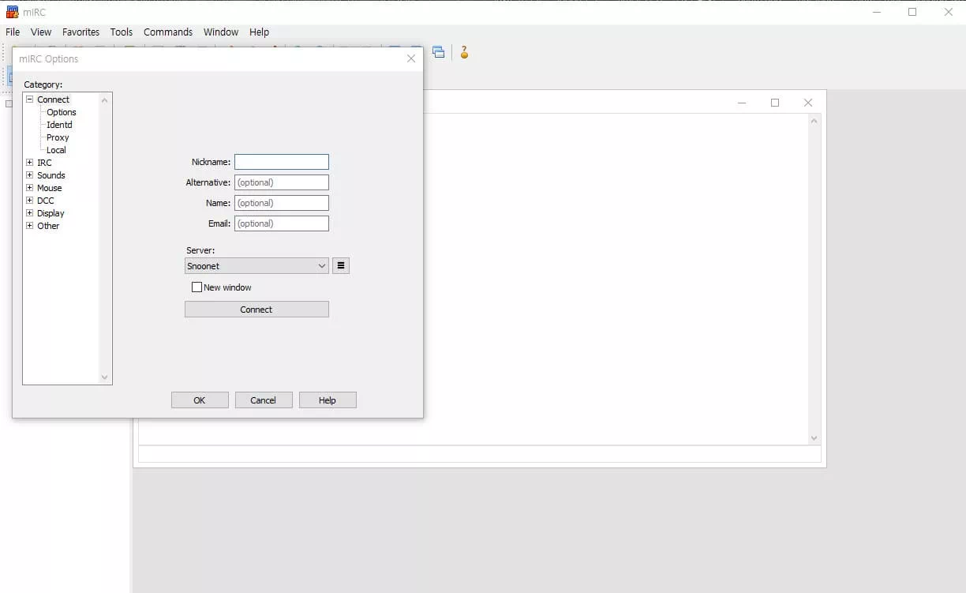Viewport: 966px width, 593px height.
Task: Click Cancel in mIRC Options
Action: tap(264, 400)
